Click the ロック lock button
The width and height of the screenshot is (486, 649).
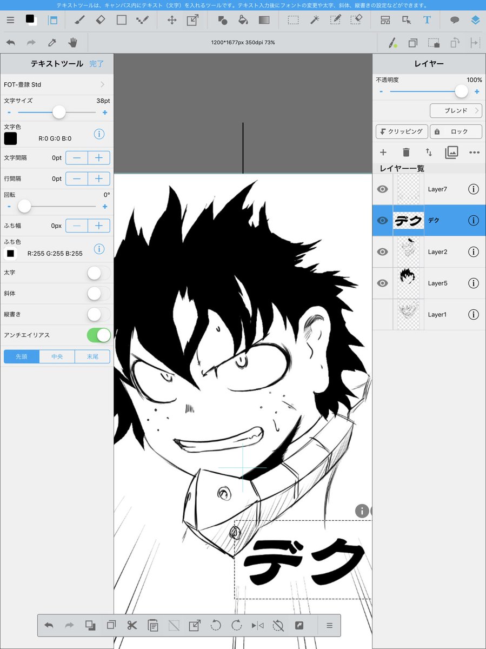pyautogui.click(x=456, y=131)
